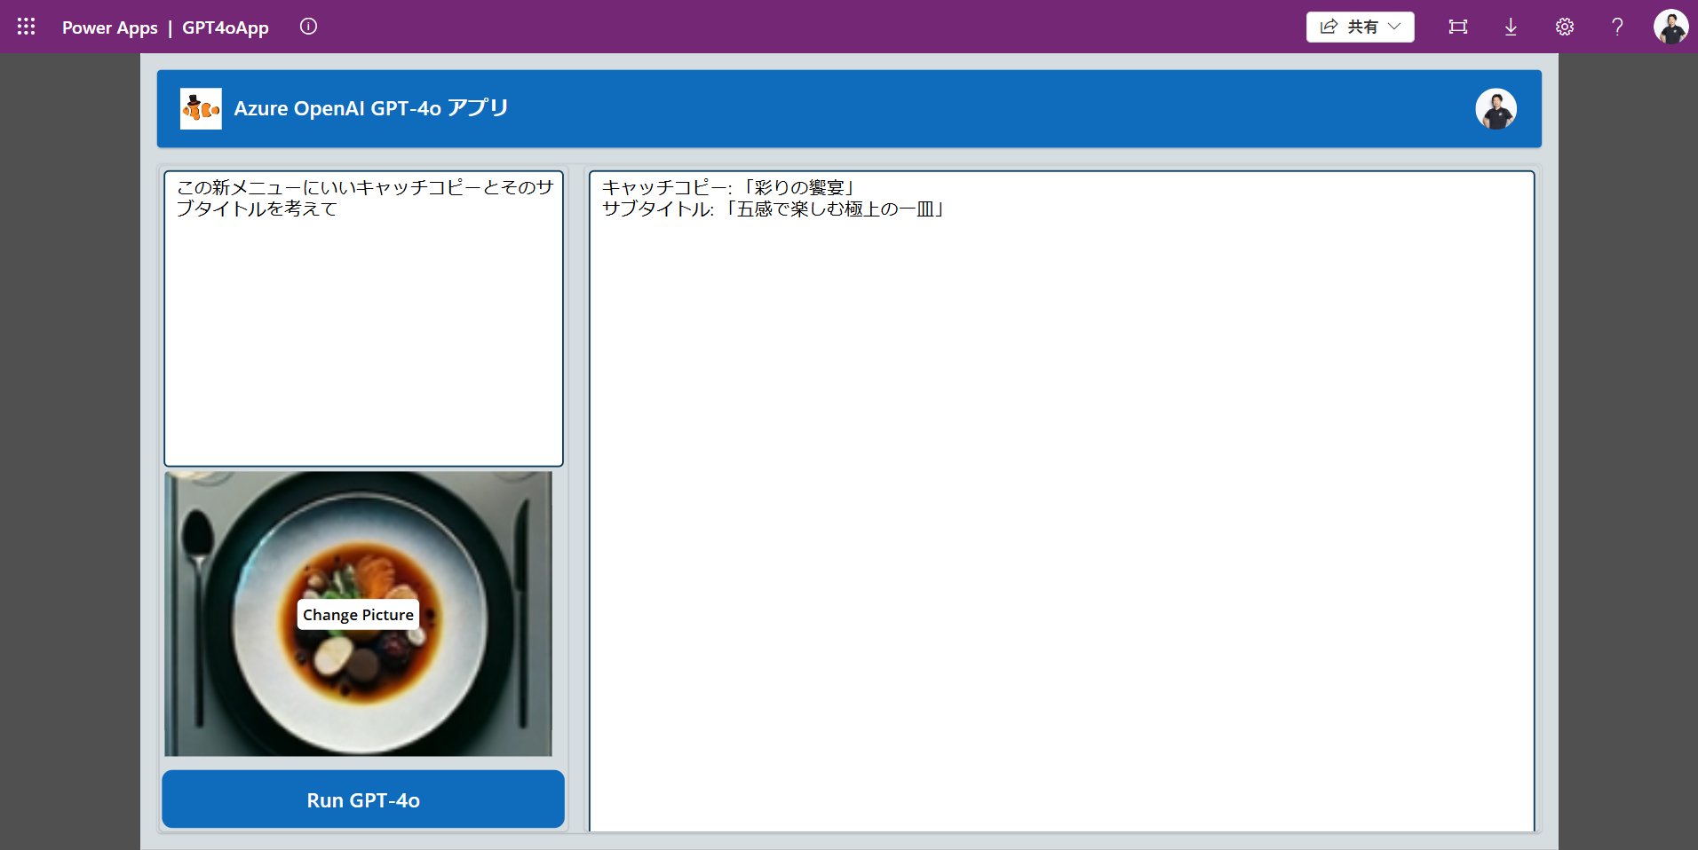1698x850 pixels.
Task: Click the Azure OpenAI GPT-4o アプリ title text
Action: (x=370, y=108)
